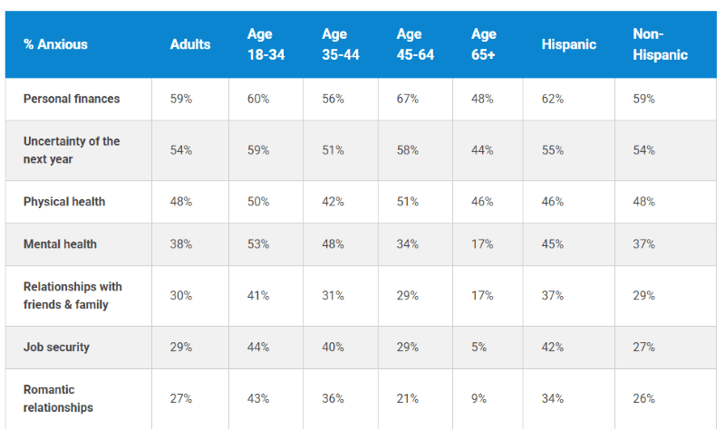Image resolution: width=725 pixels, height=429 pixels.
Task: Click the 9% Romantic relationships cell
Action: pos(478,398)
